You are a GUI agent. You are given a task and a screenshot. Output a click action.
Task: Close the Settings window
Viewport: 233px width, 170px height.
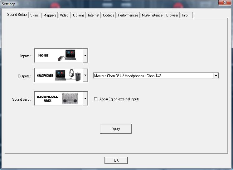(x=225, y=2)
